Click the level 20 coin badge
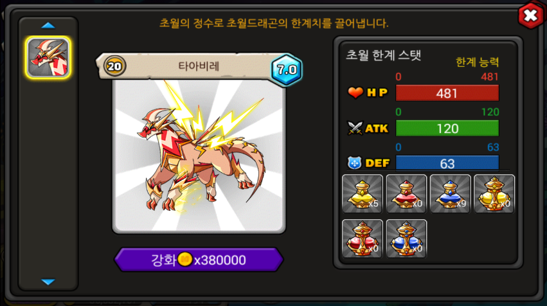This screenshot has height=306, width=547. [x=114, y=66]
